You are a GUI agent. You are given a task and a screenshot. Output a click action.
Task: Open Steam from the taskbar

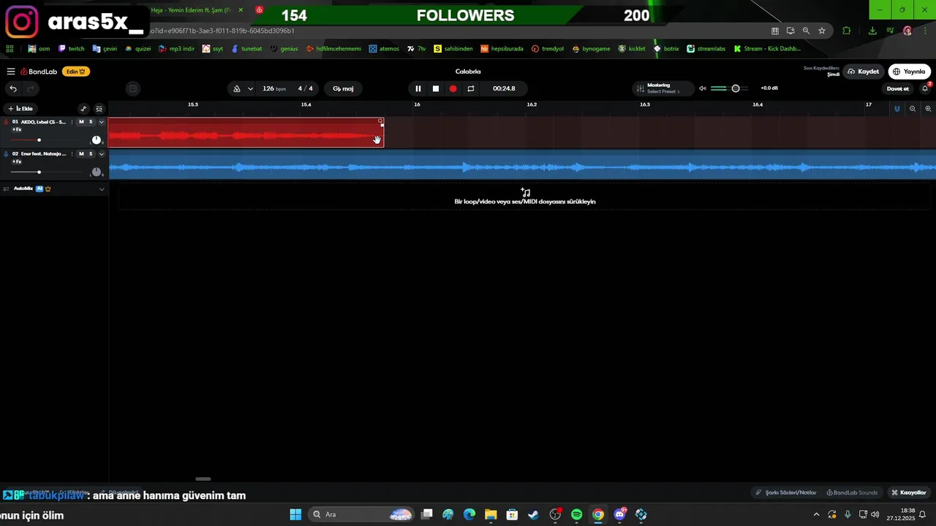(534, 514)
